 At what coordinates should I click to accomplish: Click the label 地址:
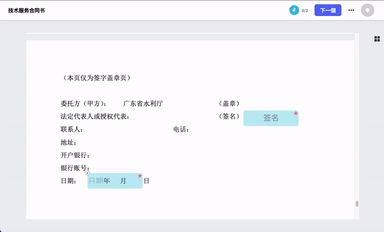68,143
